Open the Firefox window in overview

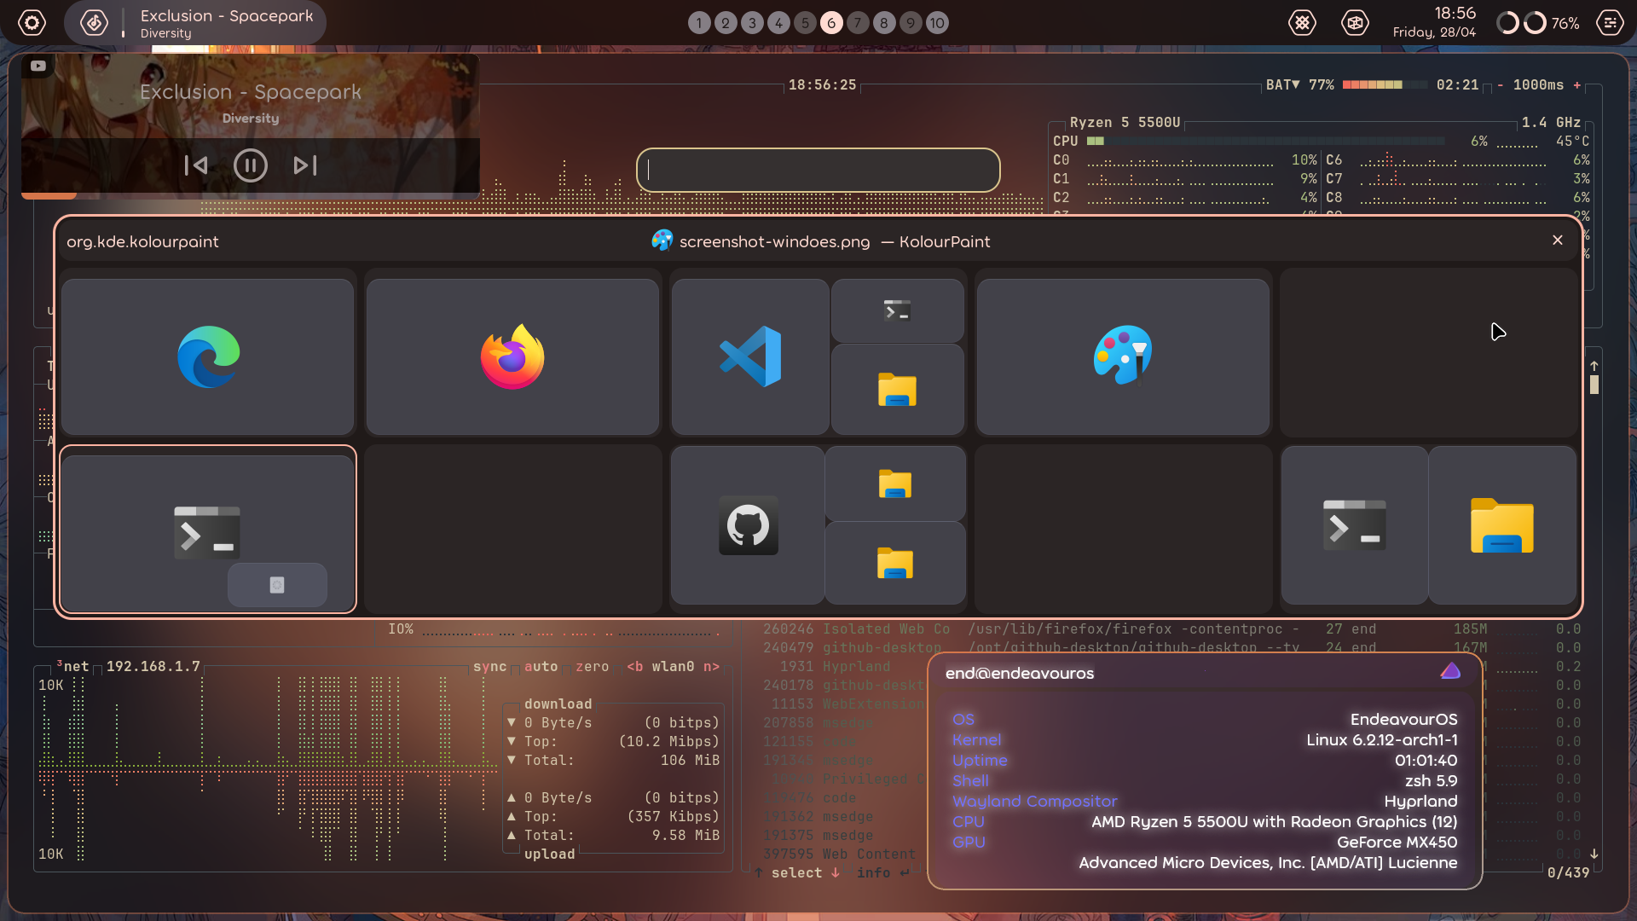click(x=512, y=356)
